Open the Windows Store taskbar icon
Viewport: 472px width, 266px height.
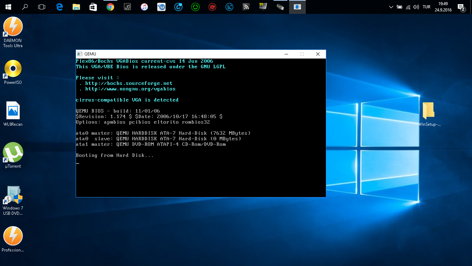point(93,7)
